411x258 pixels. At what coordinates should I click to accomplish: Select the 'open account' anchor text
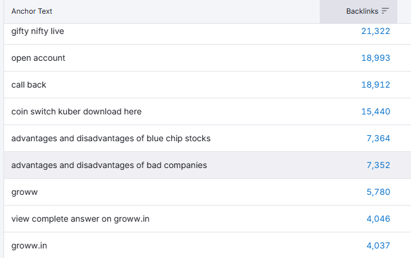[x=38, y=58]
